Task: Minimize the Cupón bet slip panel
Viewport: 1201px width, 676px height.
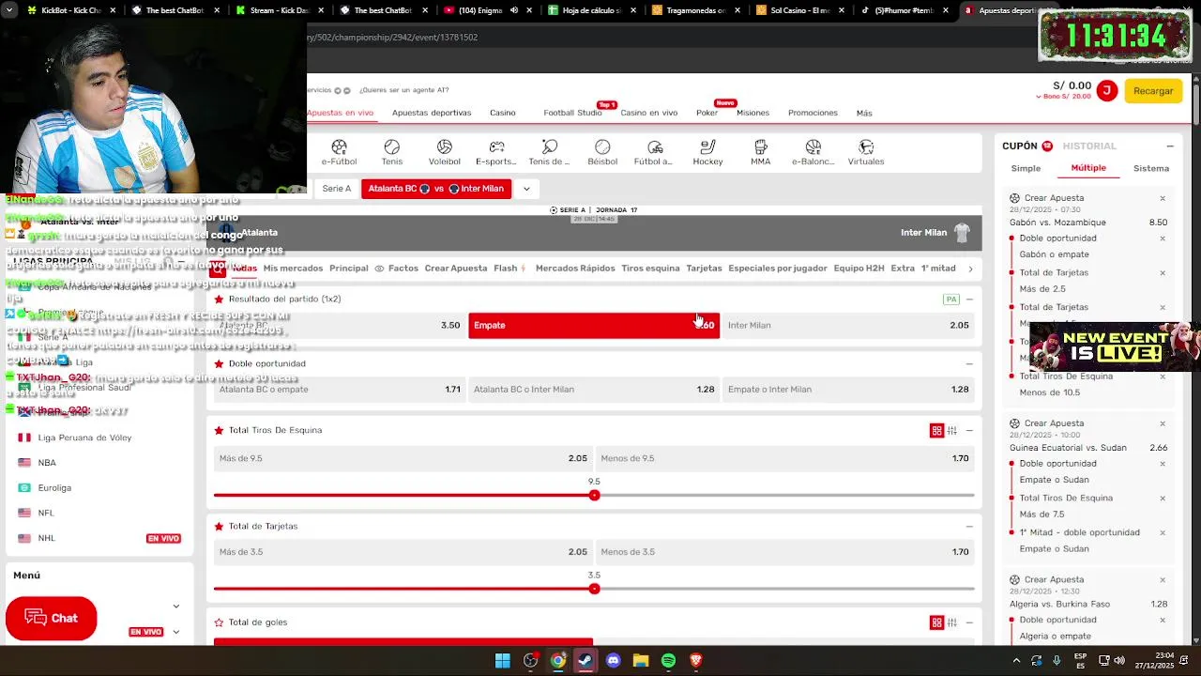Action: pos(1170,146)
